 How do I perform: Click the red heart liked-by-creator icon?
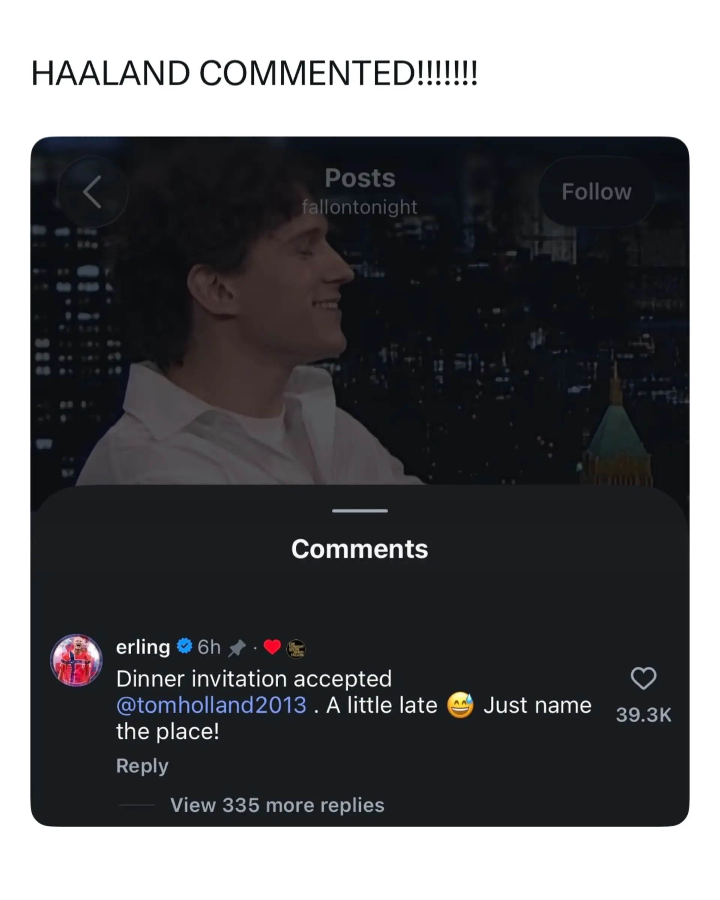click(272, 647)
